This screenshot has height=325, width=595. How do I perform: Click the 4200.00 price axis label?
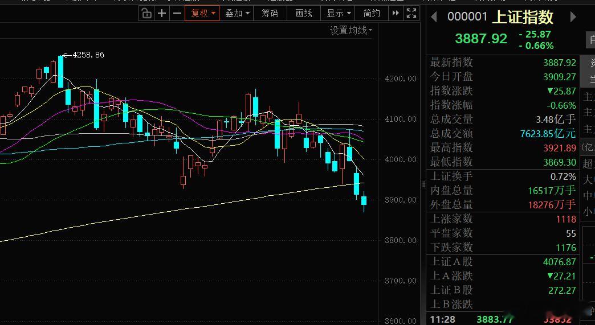400,79
